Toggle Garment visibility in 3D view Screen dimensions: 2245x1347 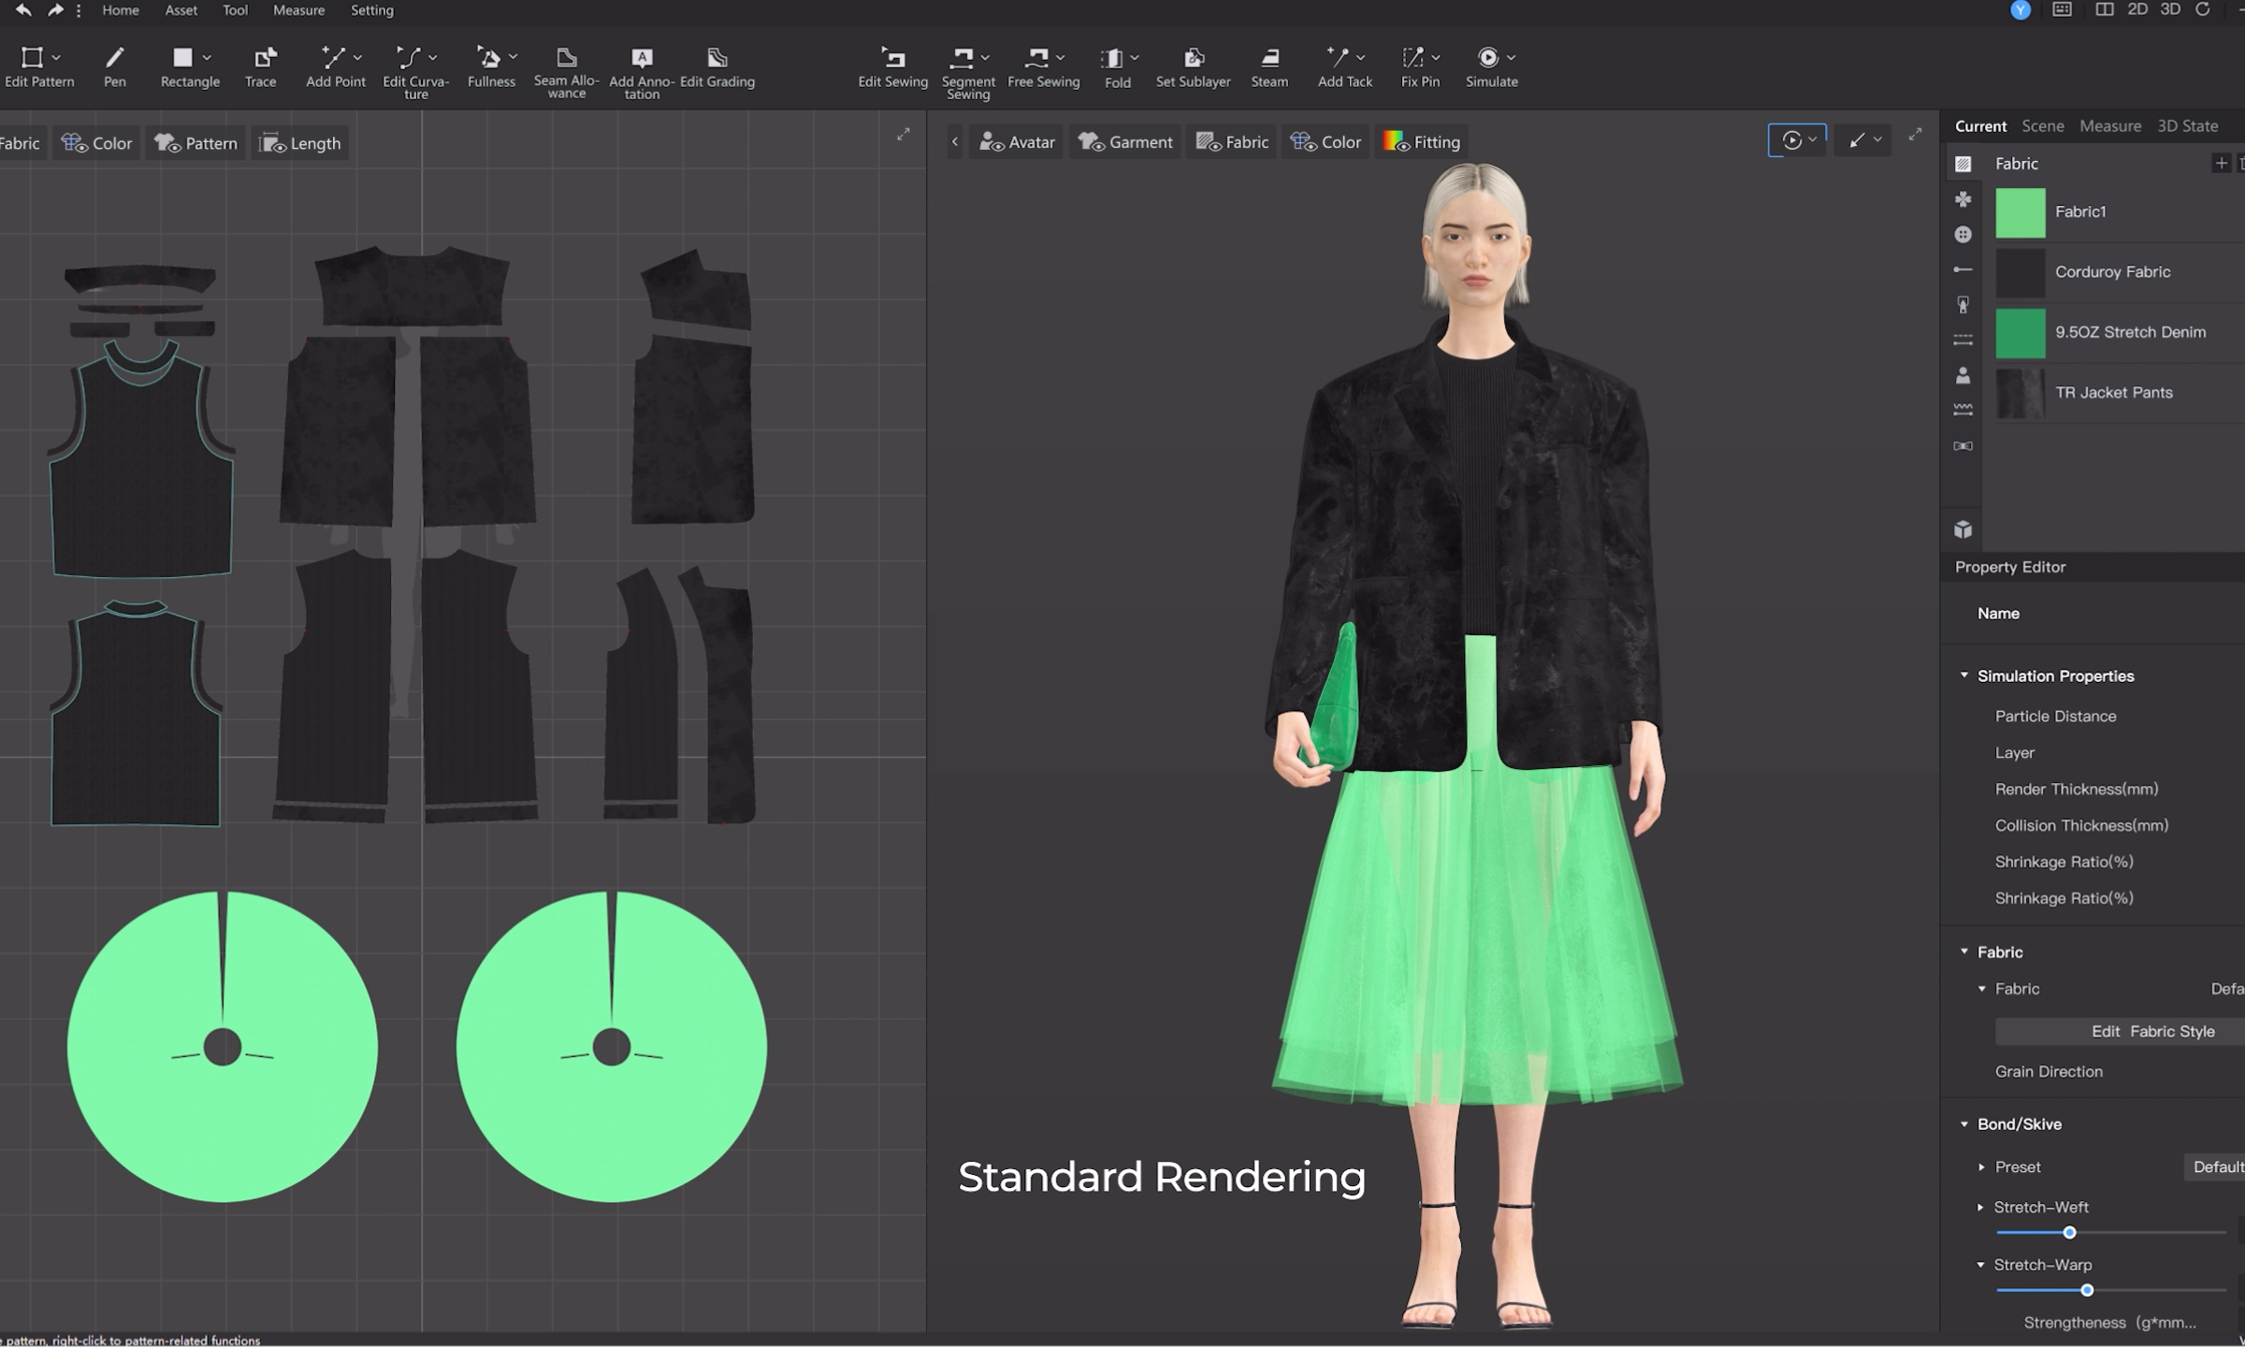click(x=1124, y=142)
